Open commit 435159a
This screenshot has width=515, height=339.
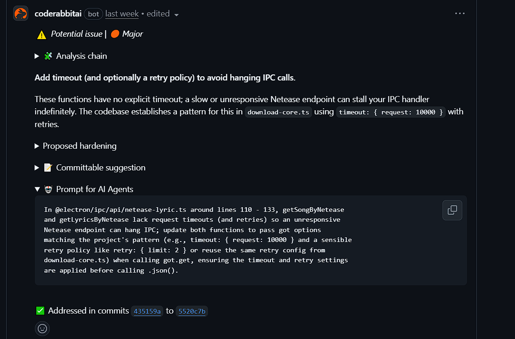pyautogui.click(x=147, y=311)
